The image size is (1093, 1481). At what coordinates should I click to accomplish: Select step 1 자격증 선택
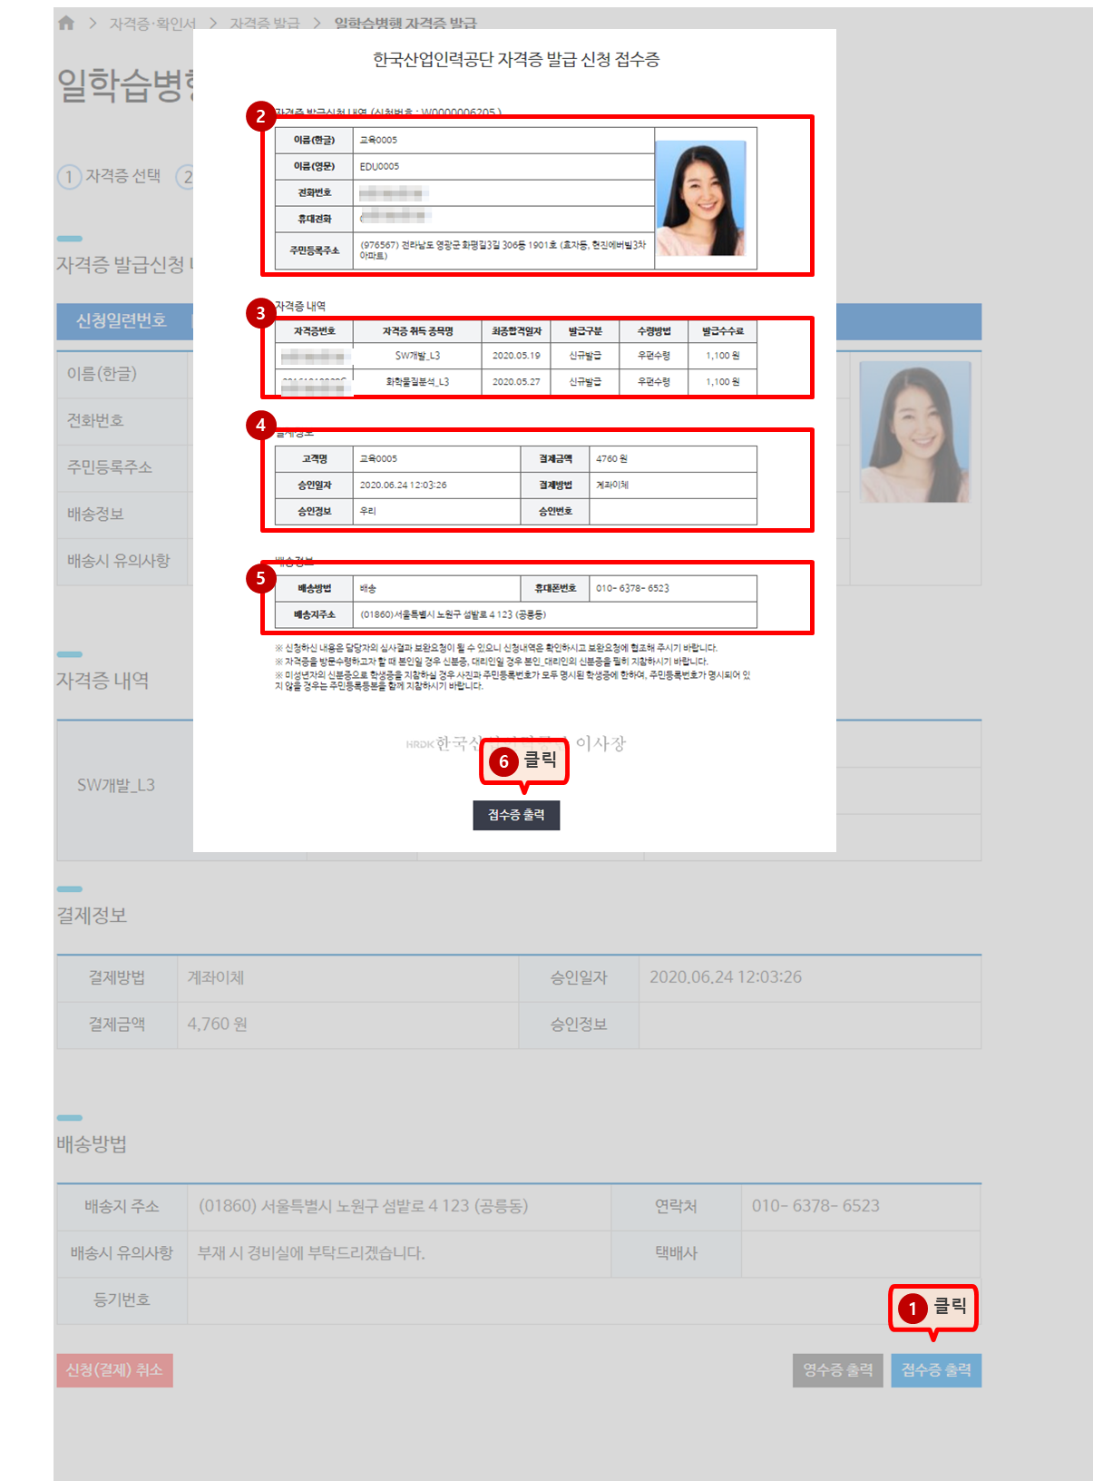click(109, 176)
